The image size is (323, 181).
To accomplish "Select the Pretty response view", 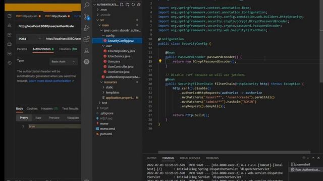I will pos(24,118).
